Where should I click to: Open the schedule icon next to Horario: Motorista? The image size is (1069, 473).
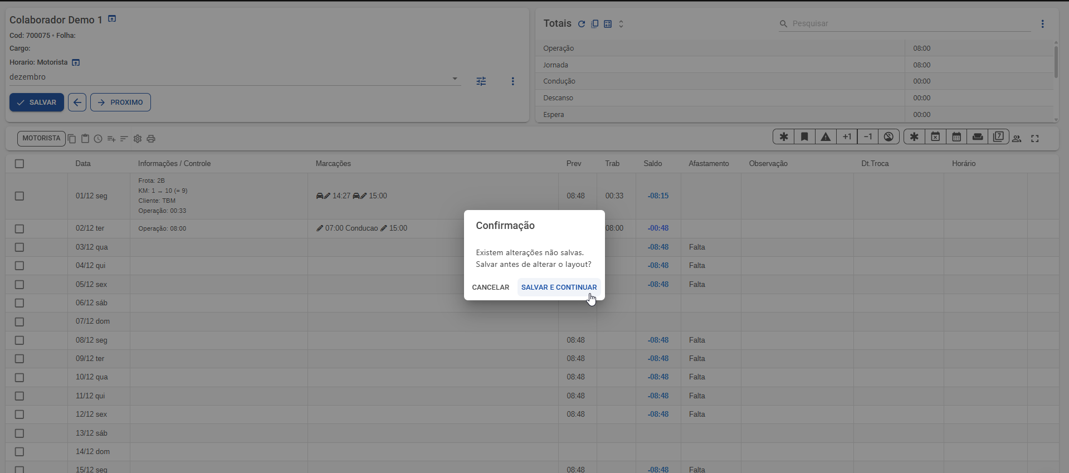click(76, 62)
